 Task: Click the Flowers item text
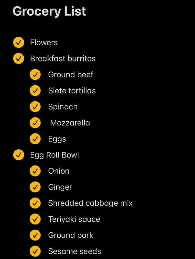click(x=44, y=43)
